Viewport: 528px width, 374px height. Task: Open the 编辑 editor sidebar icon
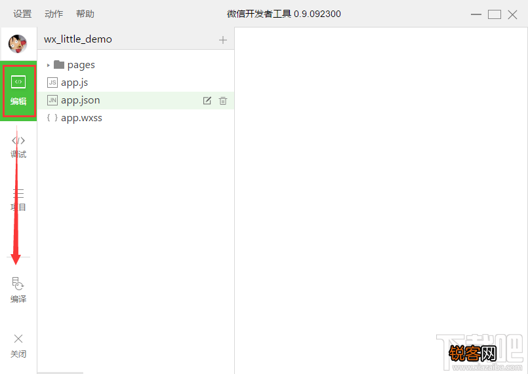tap(18, 91)
